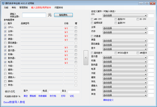
Task: Enable the 固态硬盘 component checkbox
Action: click(5, 43)
